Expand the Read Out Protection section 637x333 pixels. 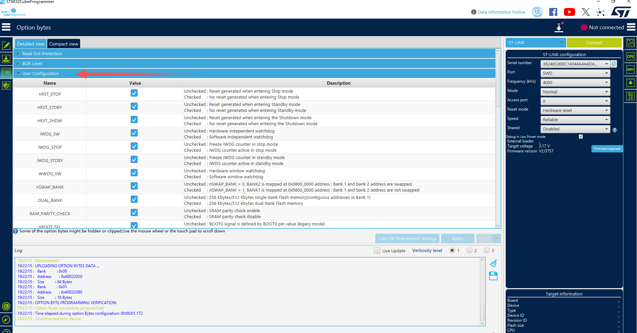(254, 53)
